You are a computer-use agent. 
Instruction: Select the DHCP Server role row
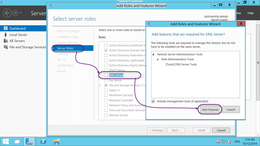tap(117, 70)
